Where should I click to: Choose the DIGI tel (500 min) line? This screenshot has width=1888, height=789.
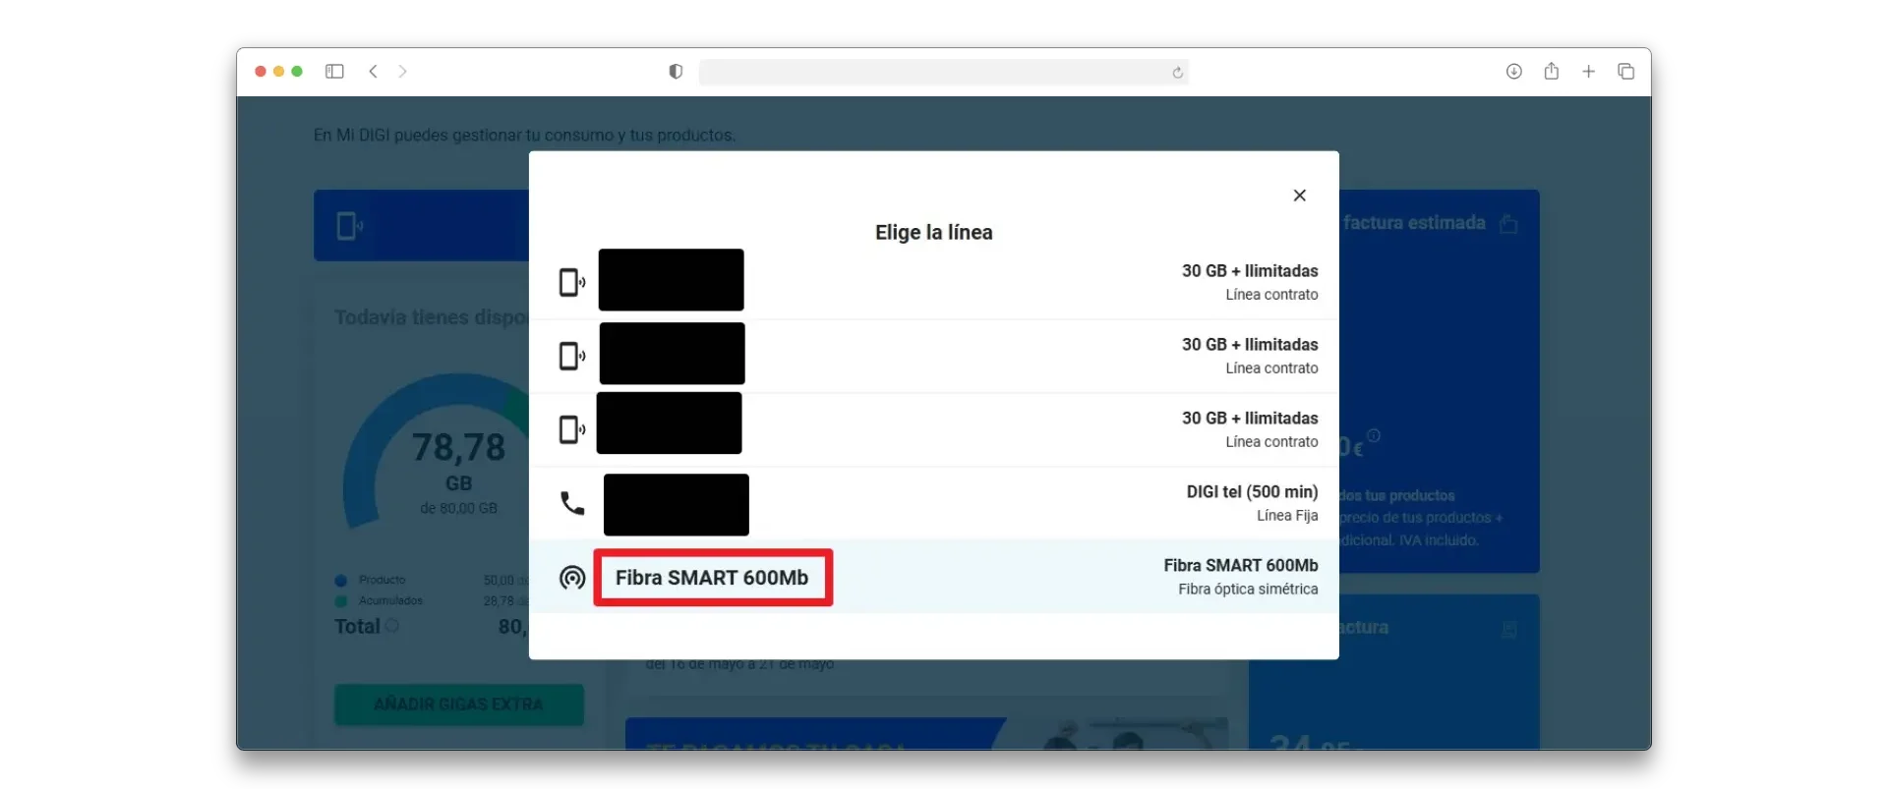933,503
